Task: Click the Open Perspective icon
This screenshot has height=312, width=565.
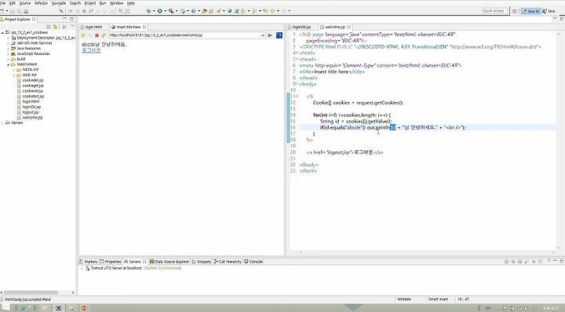Action: pyautogui.click(x=515, y=11)
